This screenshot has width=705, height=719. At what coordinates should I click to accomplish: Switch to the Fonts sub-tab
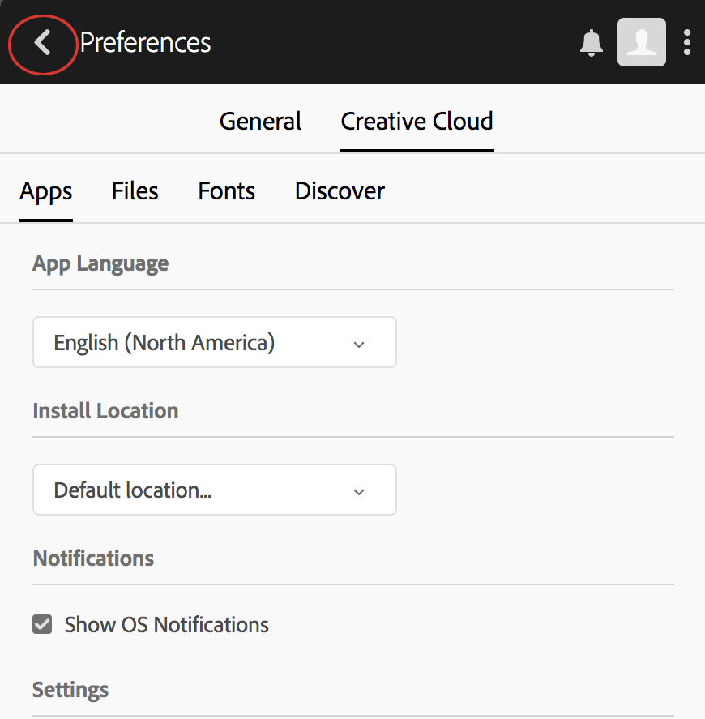click(226, 190)
